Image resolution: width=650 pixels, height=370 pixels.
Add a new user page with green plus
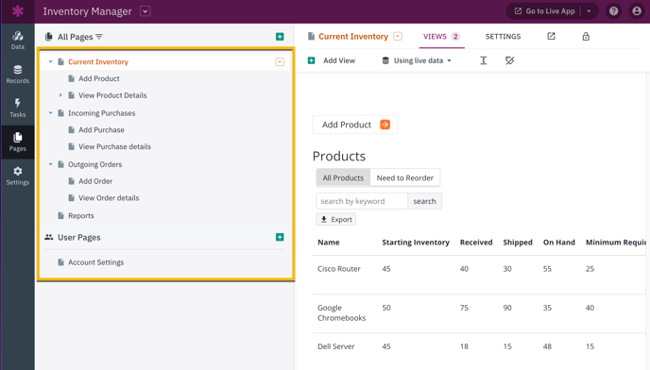point(280,237)
